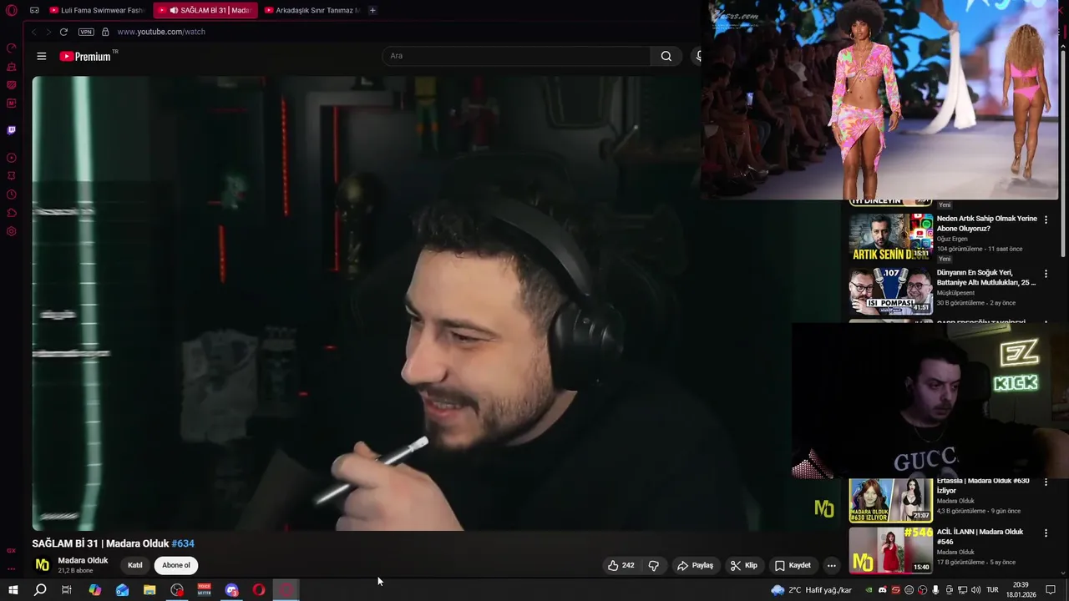Click the padlock site info icon

105,32
